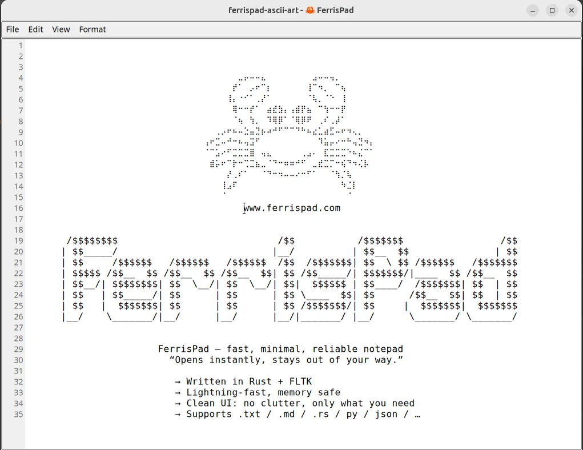The image size is (583, 450).
Task: Click the quote "Opens instantly, stays out of your way."
Action: [286, 360]
